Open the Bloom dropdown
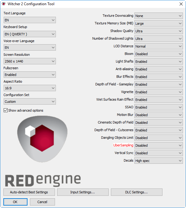 [x=159, y=54]
